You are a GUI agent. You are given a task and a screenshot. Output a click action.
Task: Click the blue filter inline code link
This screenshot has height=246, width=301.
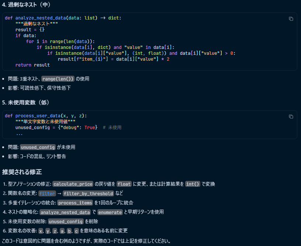click(x=47, y=193)
